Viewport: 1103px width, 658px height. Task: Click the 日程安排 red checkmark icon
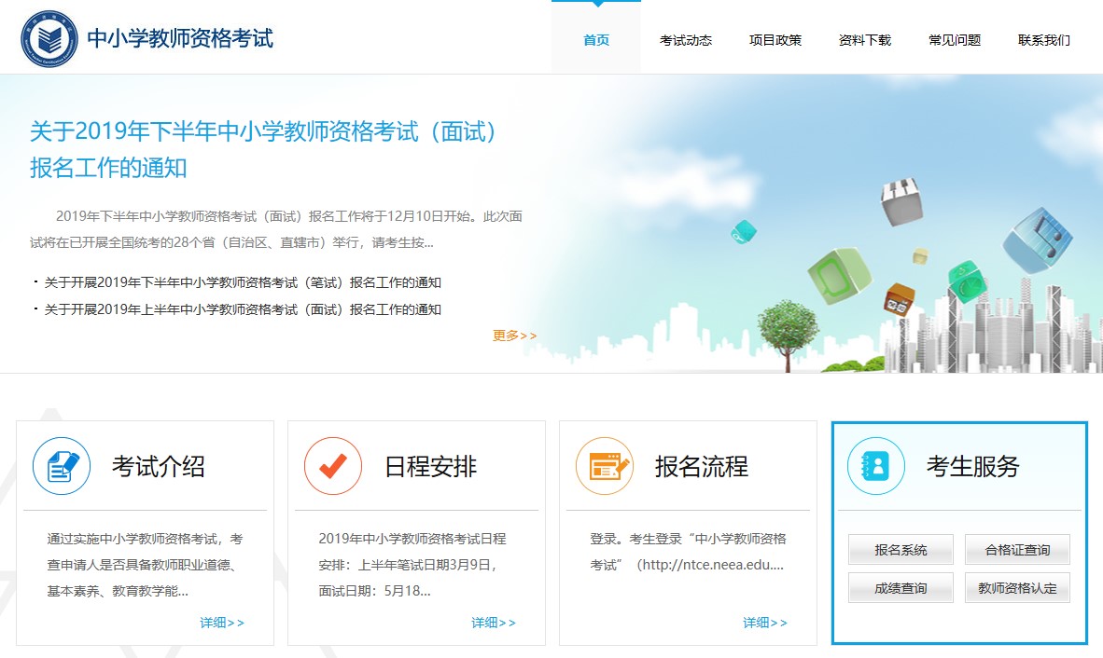333,466
